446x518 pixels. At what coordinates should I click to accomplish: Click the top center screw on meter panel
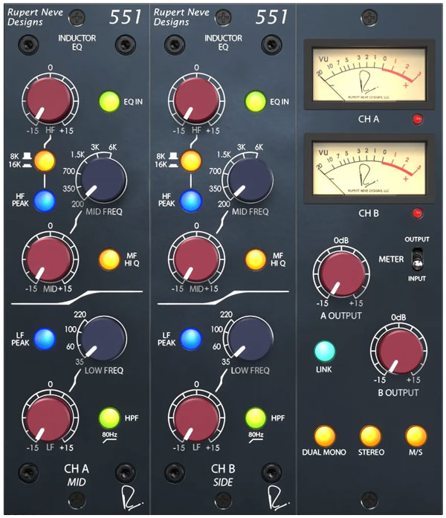click(x=369, y=17)
